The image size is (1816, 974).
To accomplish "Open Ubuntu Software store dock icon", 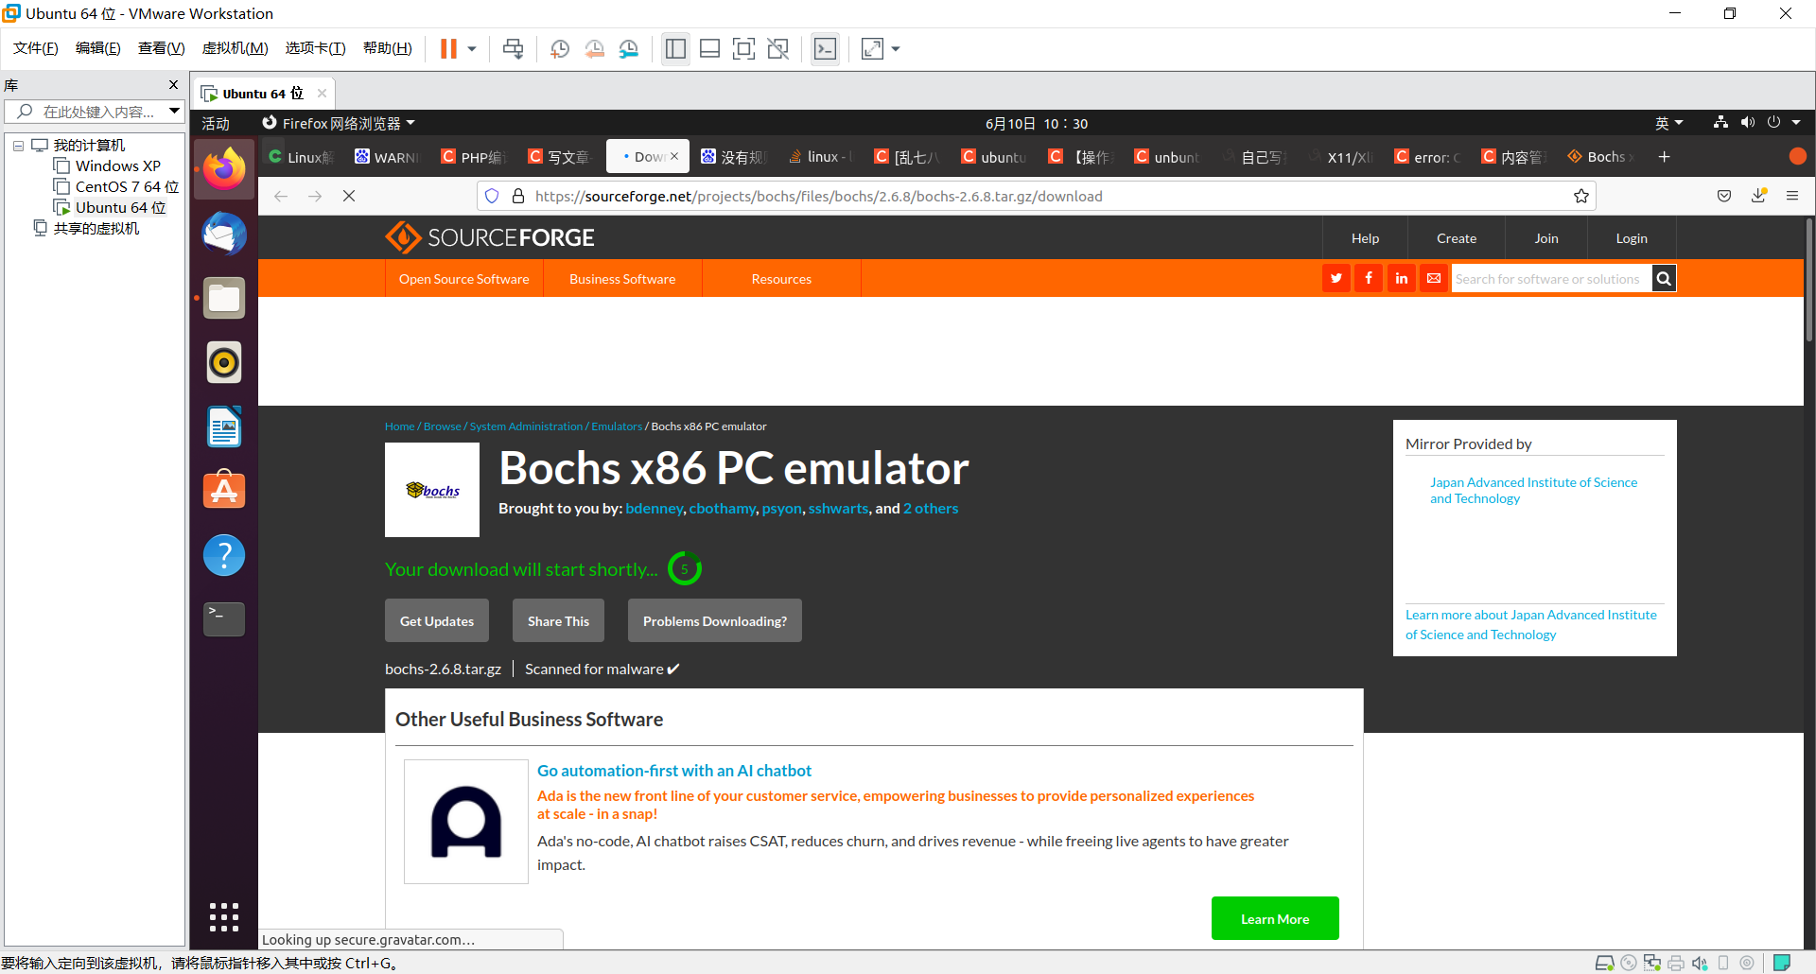I will 224,491.
